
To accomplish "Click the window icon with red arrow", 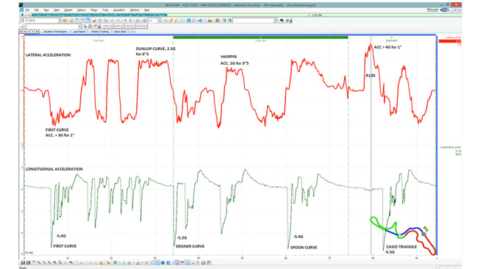I will click(230, 21).
